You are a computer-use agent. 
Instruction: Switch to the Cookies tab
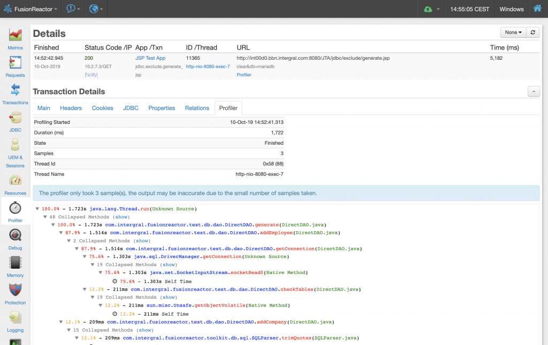(x=102, y=108)
